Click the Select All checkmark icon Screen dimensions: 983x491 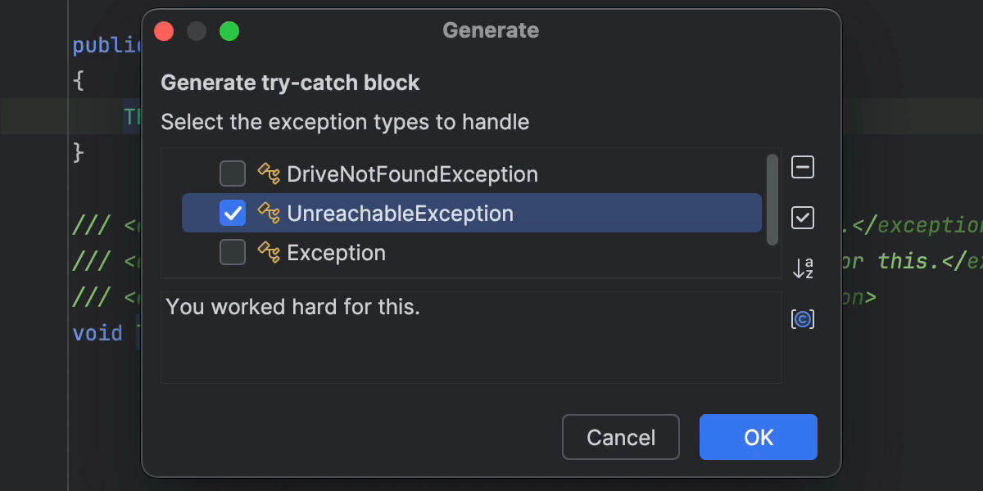point(803,218)
